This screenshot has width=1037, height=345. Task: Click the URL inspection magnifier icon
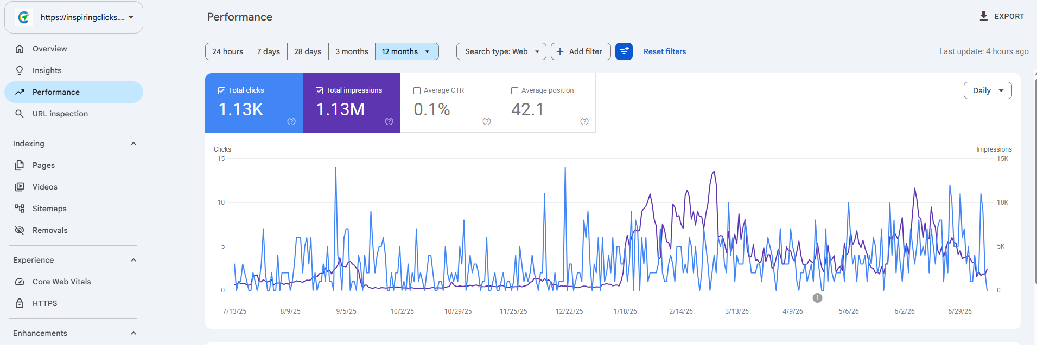[x=20, y=114]
